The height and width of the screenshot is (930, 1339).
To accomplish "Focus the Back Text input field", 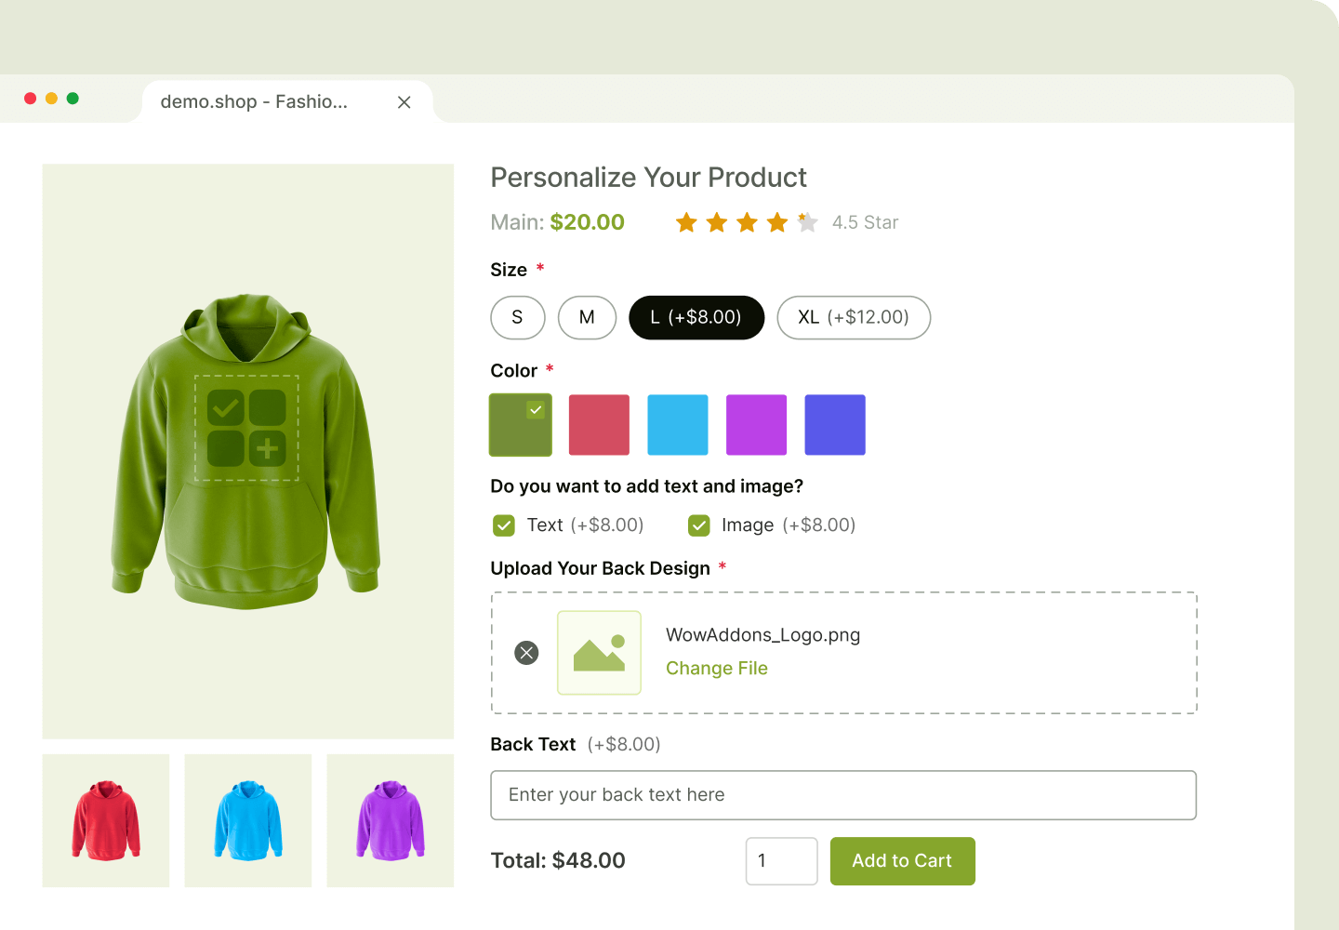I will tap(843, 795).
